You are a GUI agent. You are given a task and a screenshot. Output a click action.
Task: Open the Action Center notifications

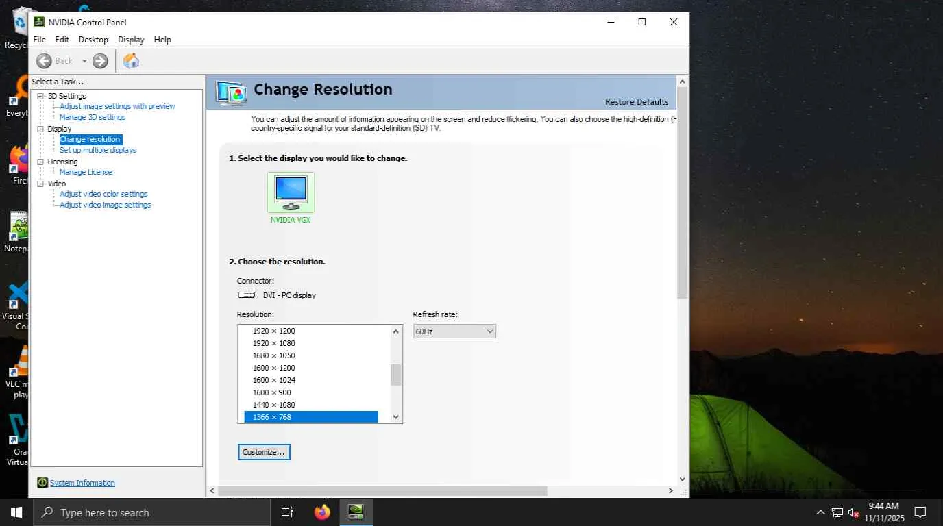coord(920,512)
